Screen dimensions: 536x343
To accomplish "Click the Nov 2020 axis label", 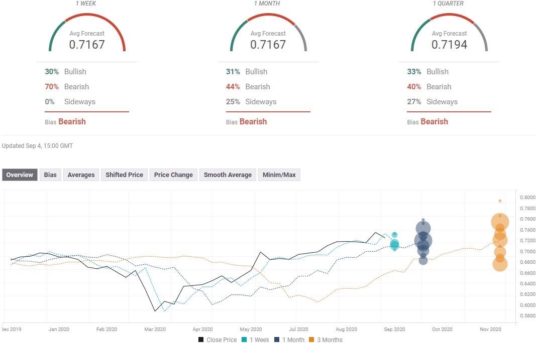I will (490, 329).
